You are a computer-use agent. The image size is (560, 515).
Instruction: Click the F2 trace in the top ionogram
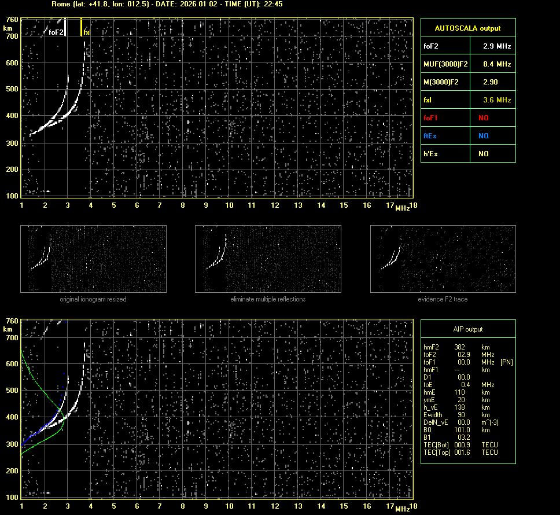point(59,118)
